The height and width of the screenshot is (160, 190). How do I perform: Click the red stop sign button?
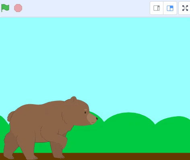click(x=18, y=8)
